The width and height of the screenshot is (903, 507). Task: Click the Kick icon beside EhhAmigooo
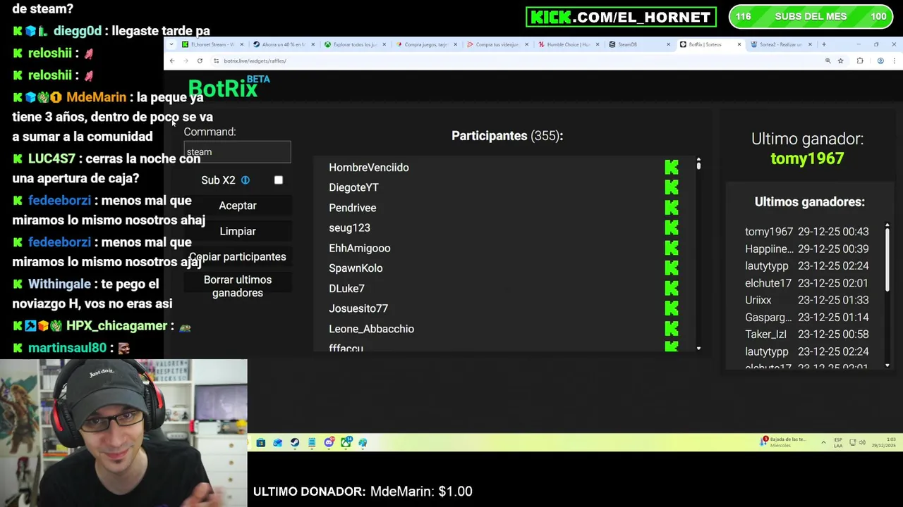pos(672,248)
